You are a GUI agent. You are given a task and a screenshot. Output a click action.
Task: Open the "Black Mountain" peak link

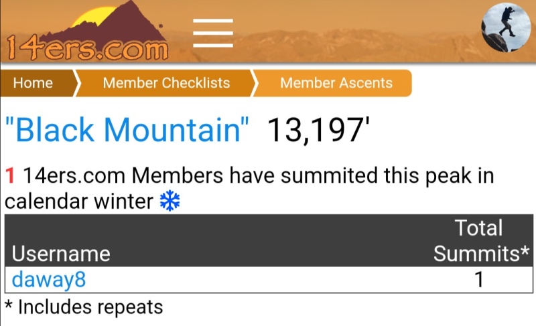pos(127,130)
